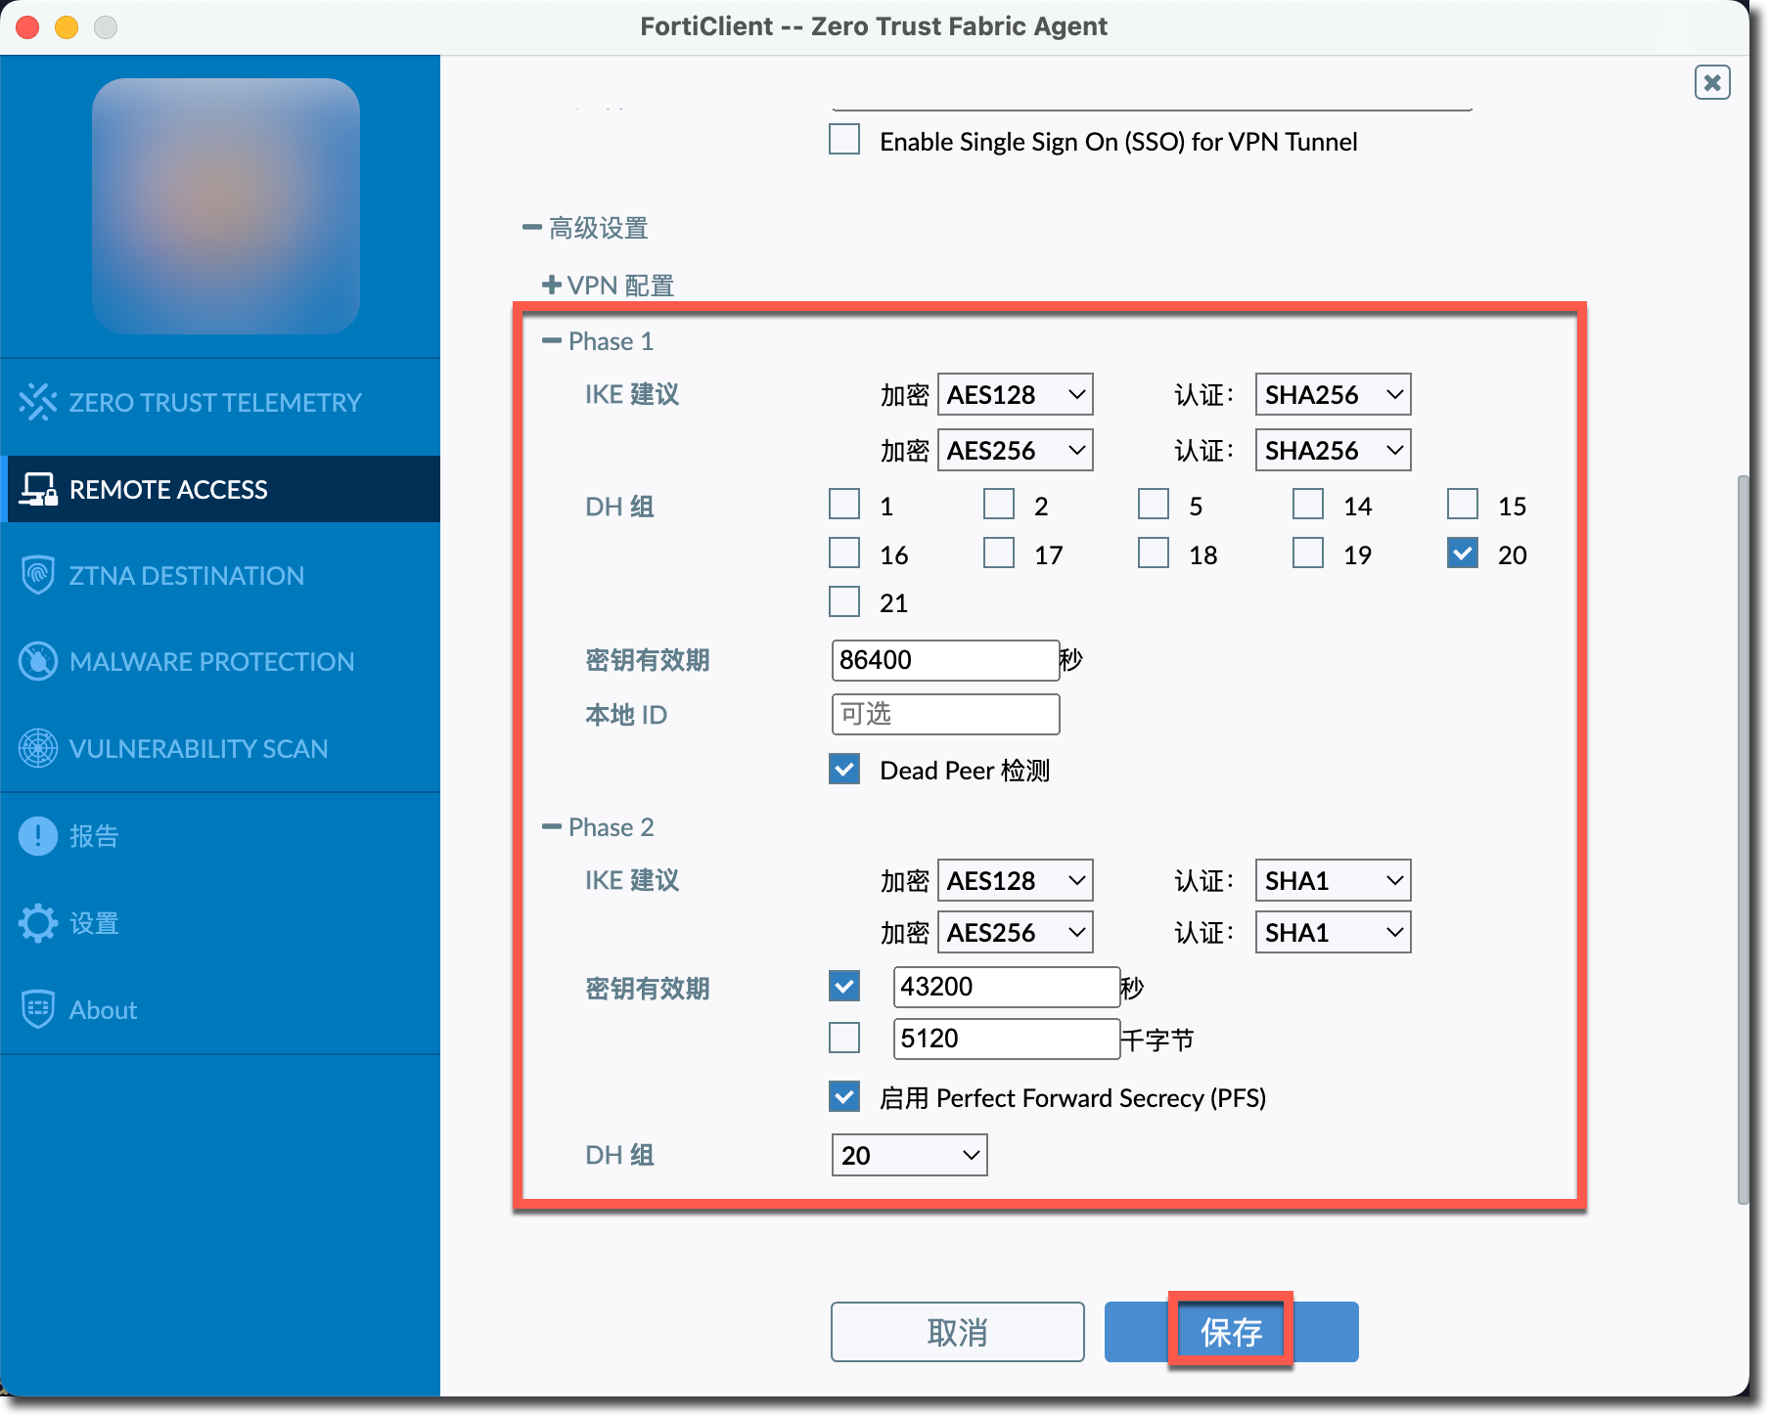Expand the VPN 配置 section
The width and height of the screenshot is (1769, 1416).
click(x=552, y=286)
